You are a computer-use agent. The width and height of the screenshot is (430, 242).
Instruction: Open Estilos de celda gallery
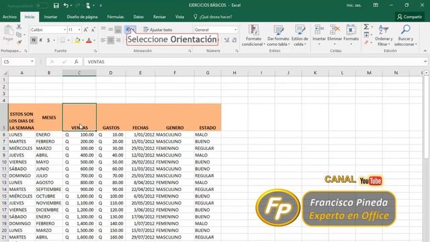pos(300,36)
